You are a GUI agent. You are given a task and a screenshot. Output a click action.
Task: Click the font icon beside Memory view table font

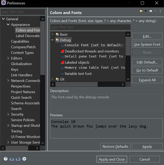[62, 68]
